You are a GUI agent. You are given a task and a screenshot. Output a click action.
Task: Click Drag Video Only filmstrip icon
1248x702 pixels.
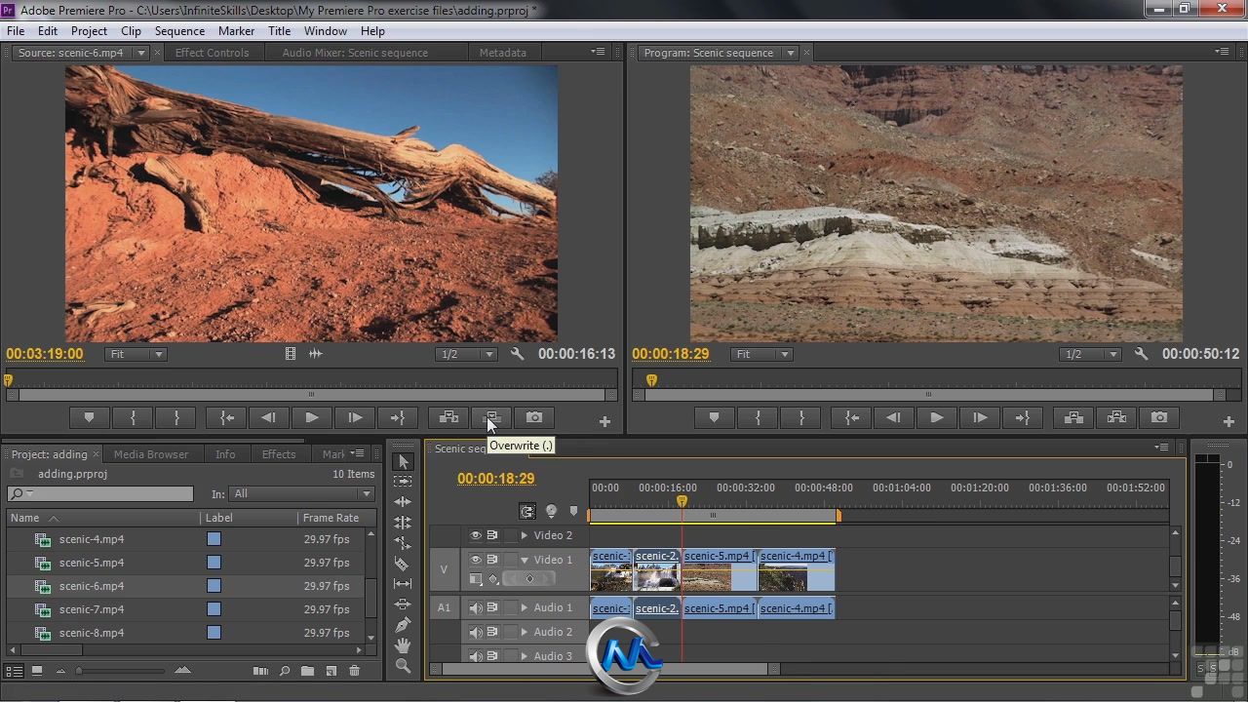(290, 354)
